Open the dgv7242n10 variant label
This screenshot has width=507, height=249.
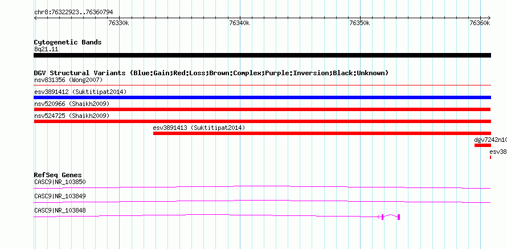click(490, 140)
